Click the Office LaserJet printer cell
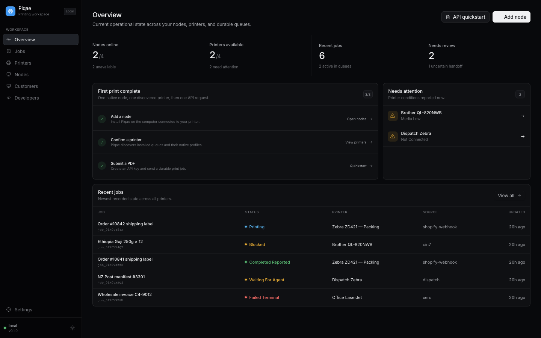Screen dimensions: 541x338 (x=347, y=297)
